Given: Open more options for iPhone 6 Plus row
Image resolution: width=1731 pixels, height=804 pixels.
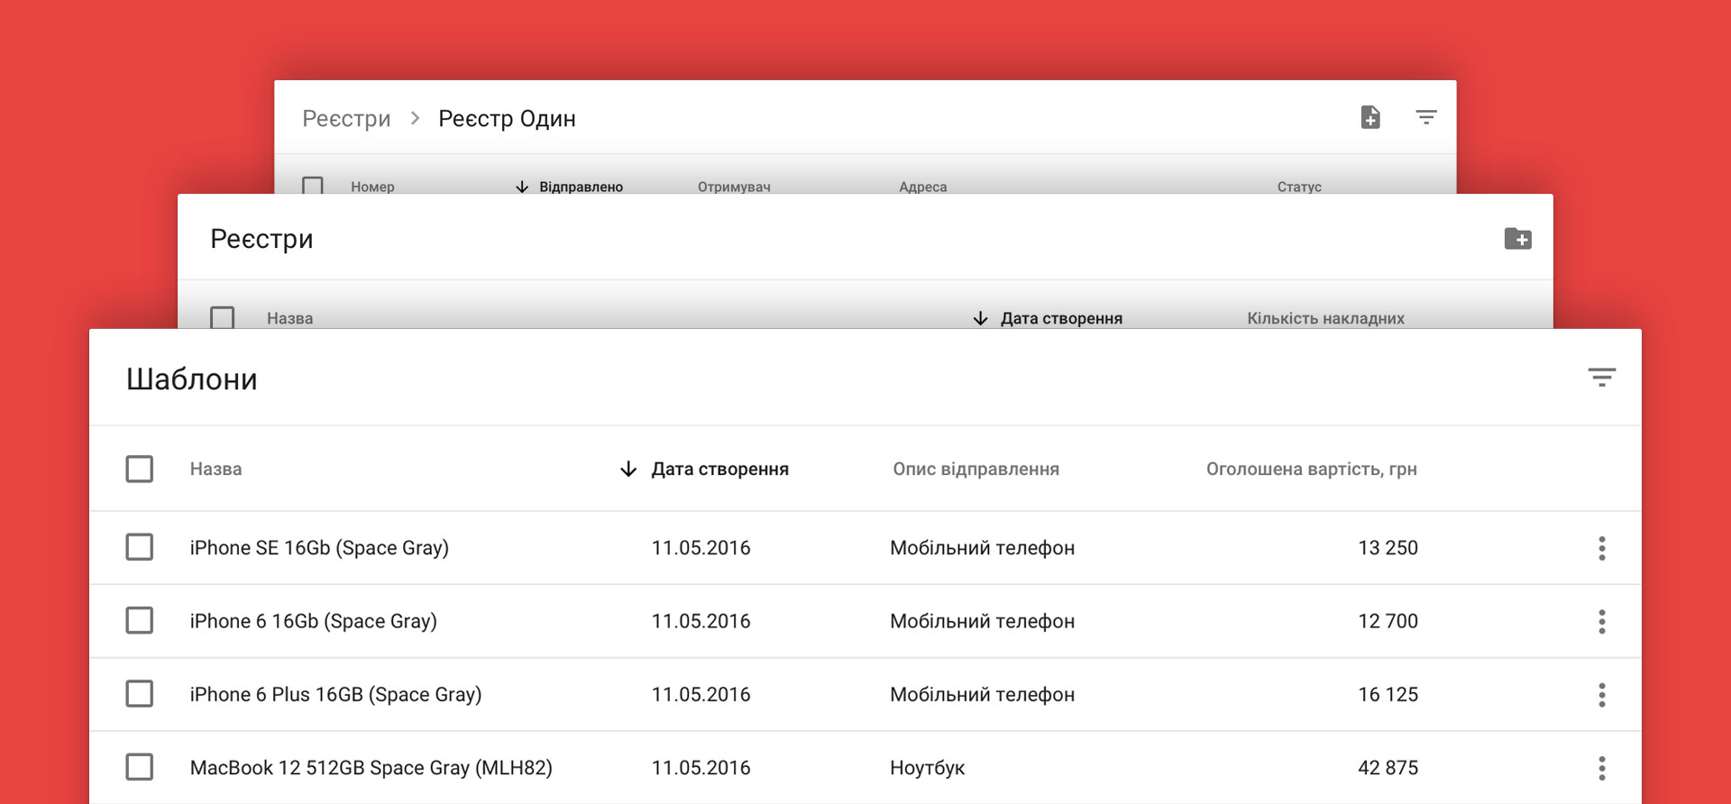Looking at the screenshot, I should pos(1602,695).
